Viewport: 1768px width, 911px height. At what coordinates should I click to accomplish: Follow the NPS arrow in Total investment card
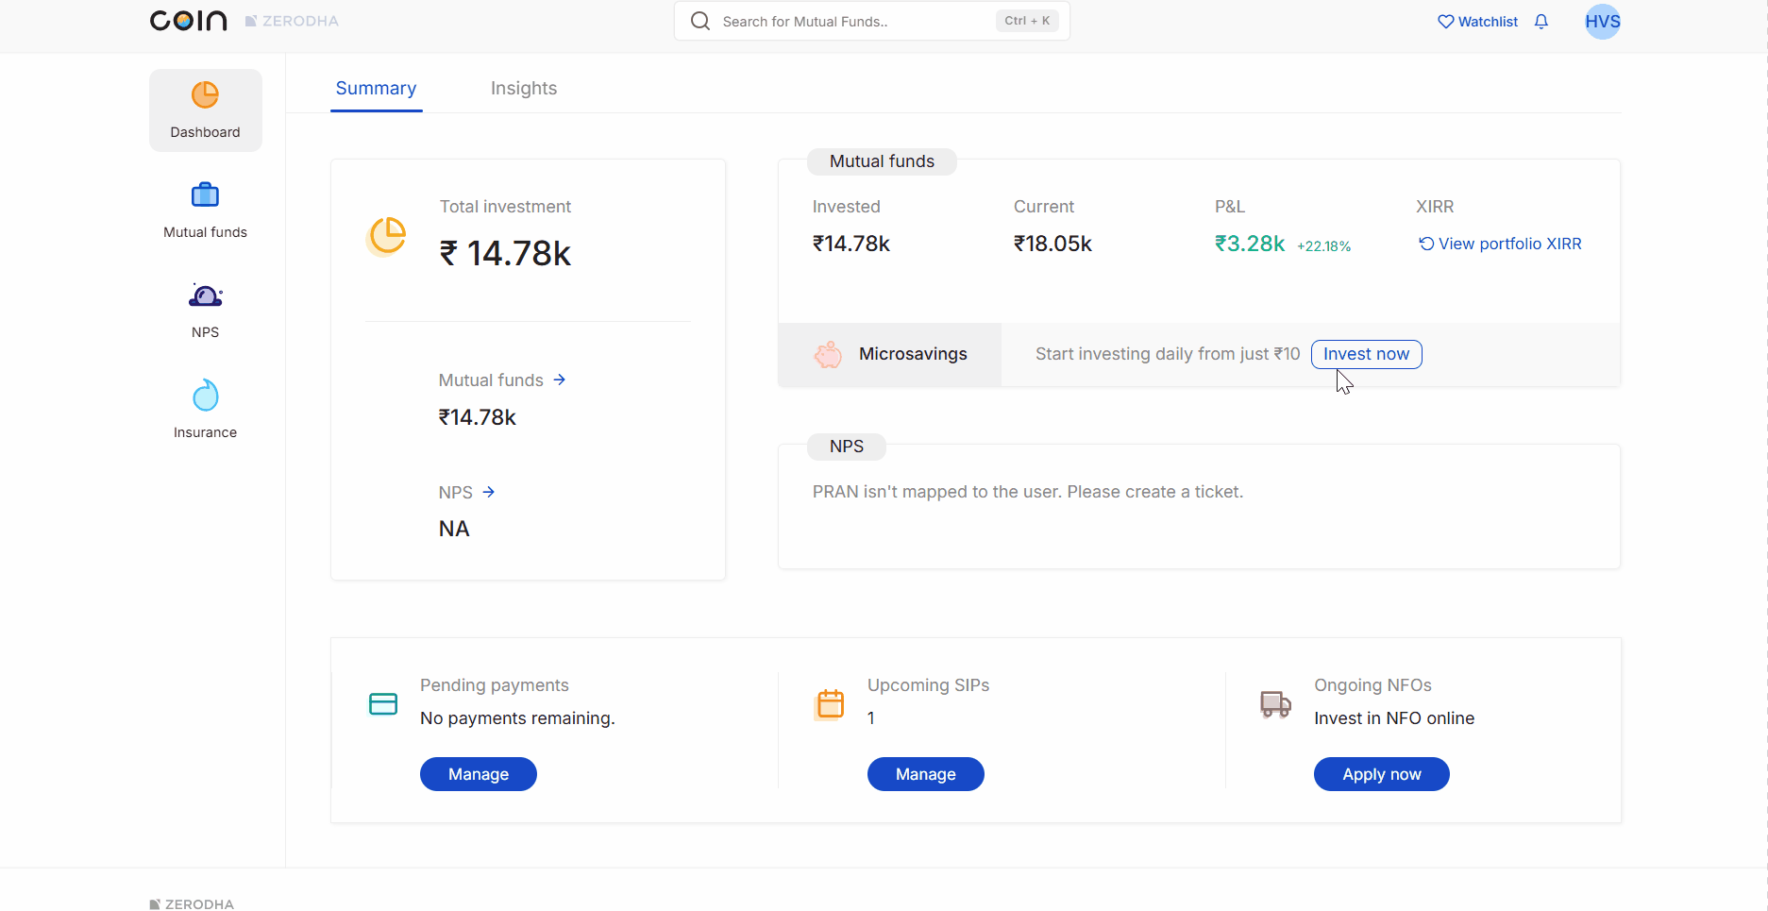[x=489, y=492]
